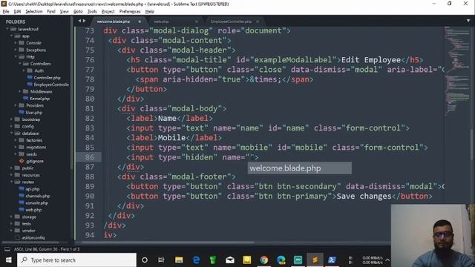Open the Goto menu
The image size is (475, 267).
coord(78,12)
